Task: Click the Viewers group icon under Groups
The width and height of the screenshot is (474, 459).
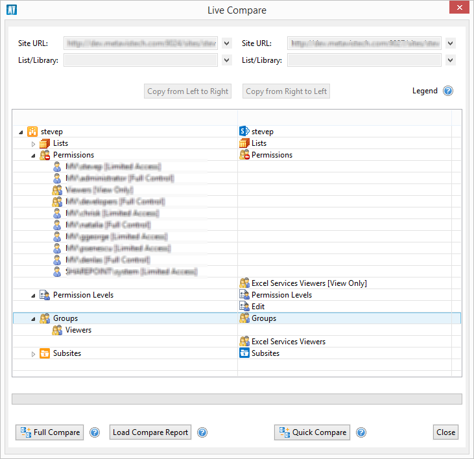Action: 57,330
